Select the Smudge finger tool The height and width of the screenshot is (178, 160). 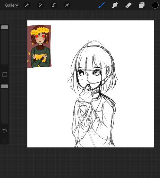(x=115, y=5)
